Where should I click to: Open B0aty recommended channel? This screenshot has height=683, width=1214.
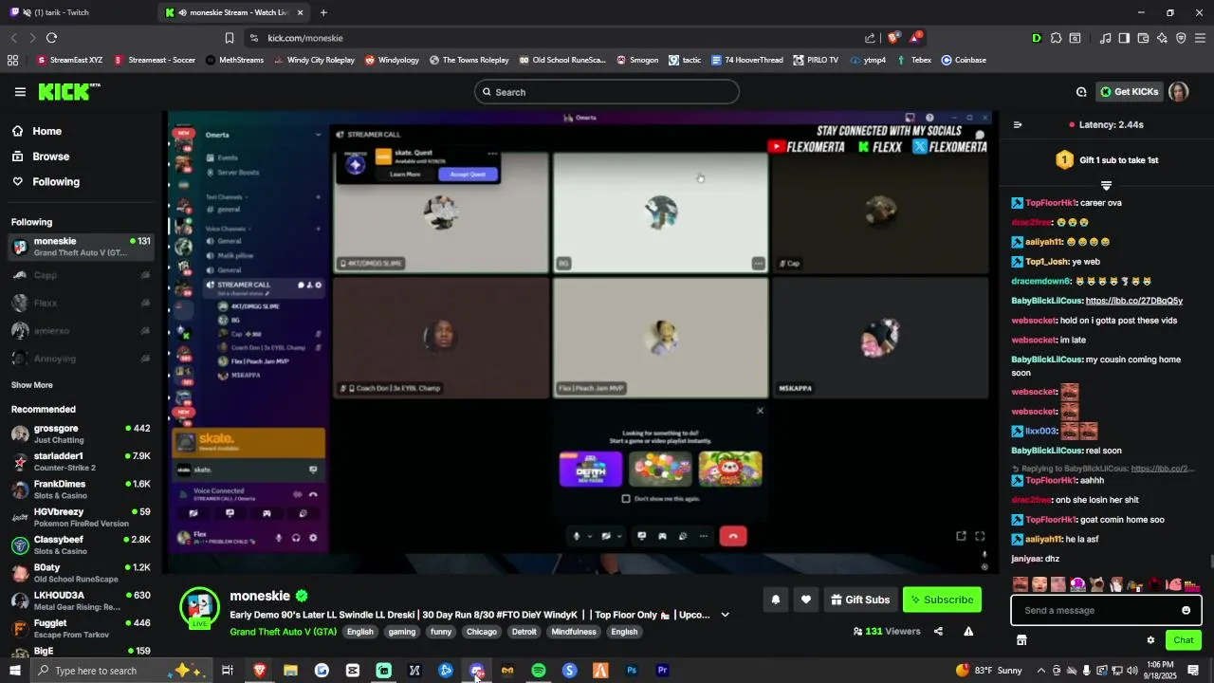click(x=81, y=573)
